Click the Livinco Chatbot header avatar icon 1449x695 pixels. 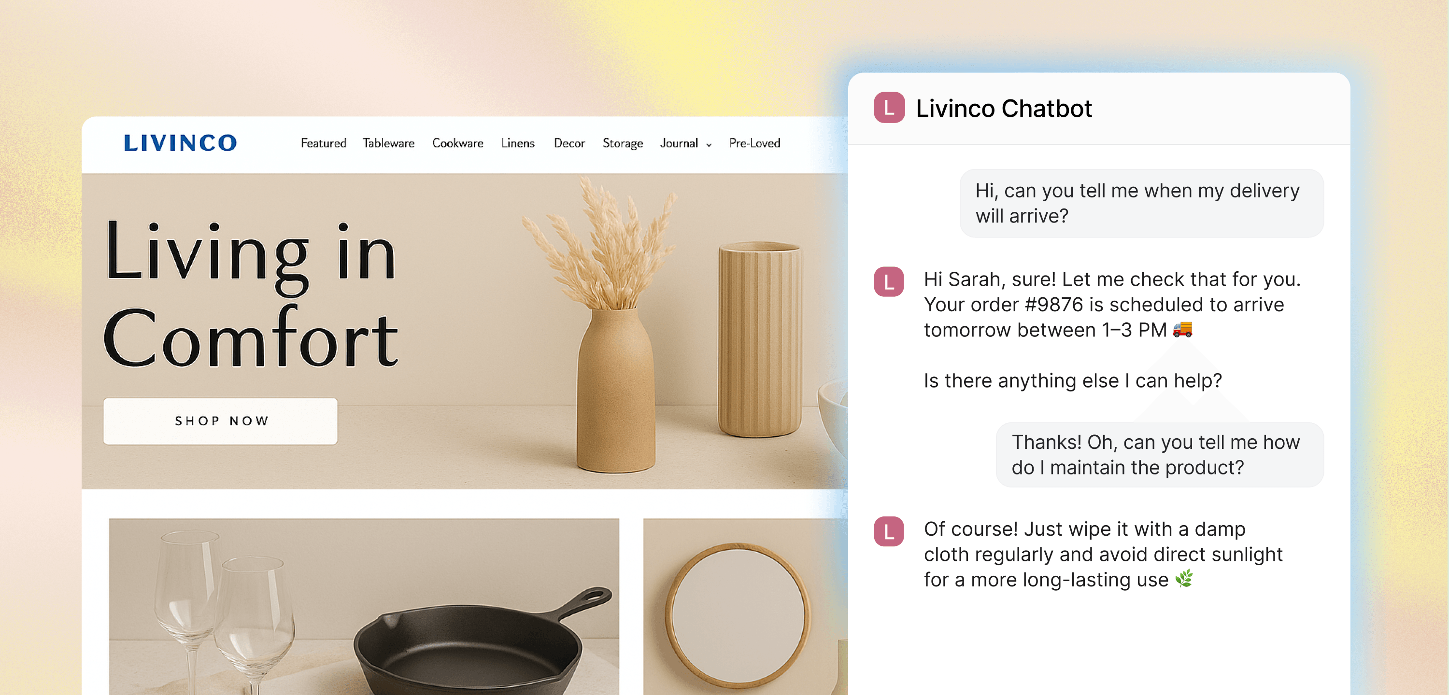pyautogui.click(x=889, y=108)
